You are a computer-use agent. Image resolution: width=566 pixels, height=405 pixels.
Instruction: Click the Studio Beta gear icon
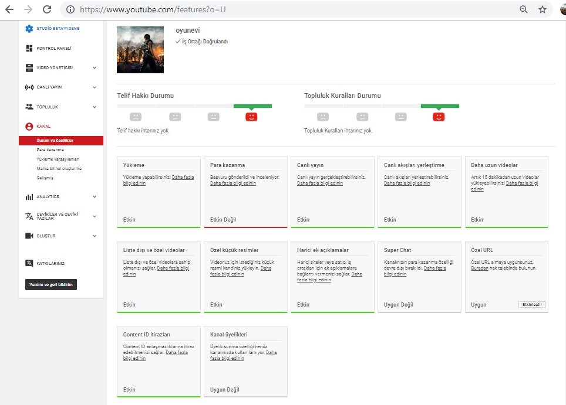[x=29, y=29]
